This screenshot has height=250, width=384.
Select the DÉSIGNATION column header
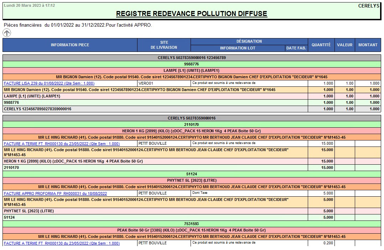coord(249,41)
